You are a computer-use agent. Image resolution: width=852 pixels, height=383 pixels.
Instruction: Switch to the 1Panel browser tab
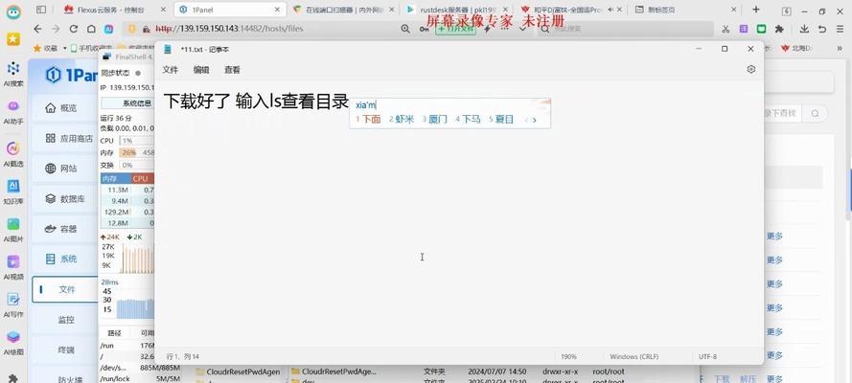point(230,10)
